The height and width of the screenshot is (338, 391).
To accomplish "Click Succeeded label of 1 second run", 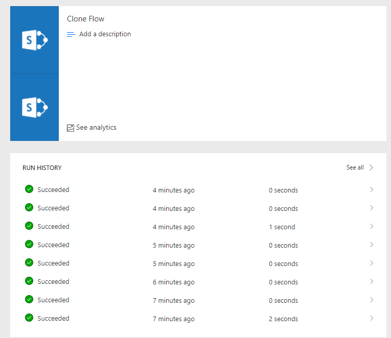I will 53,226.
